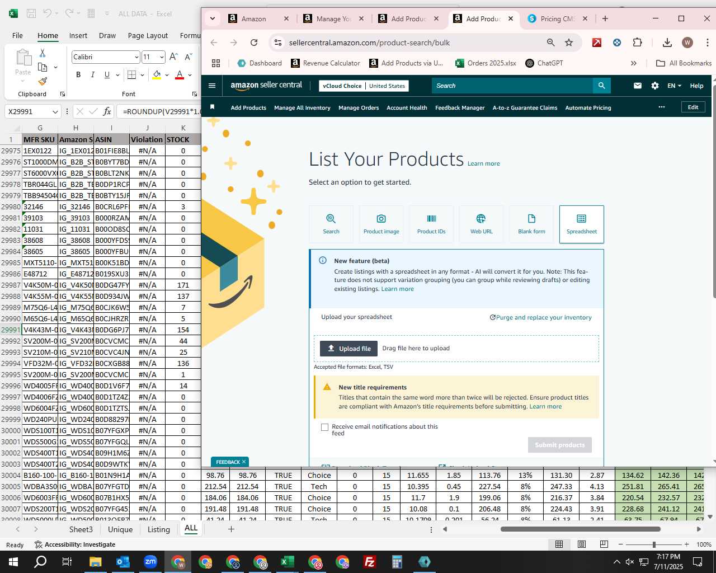The width and height of the screenshot is (716, 573).
Task: Open FileZilla from the taskbar
Action: tap(370, 562)
